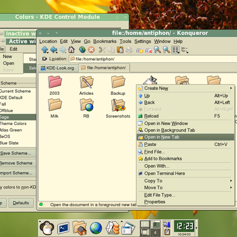Open the icon view mode dropdown button
This screenshot has width=237, height=237.
pos(175,50)
